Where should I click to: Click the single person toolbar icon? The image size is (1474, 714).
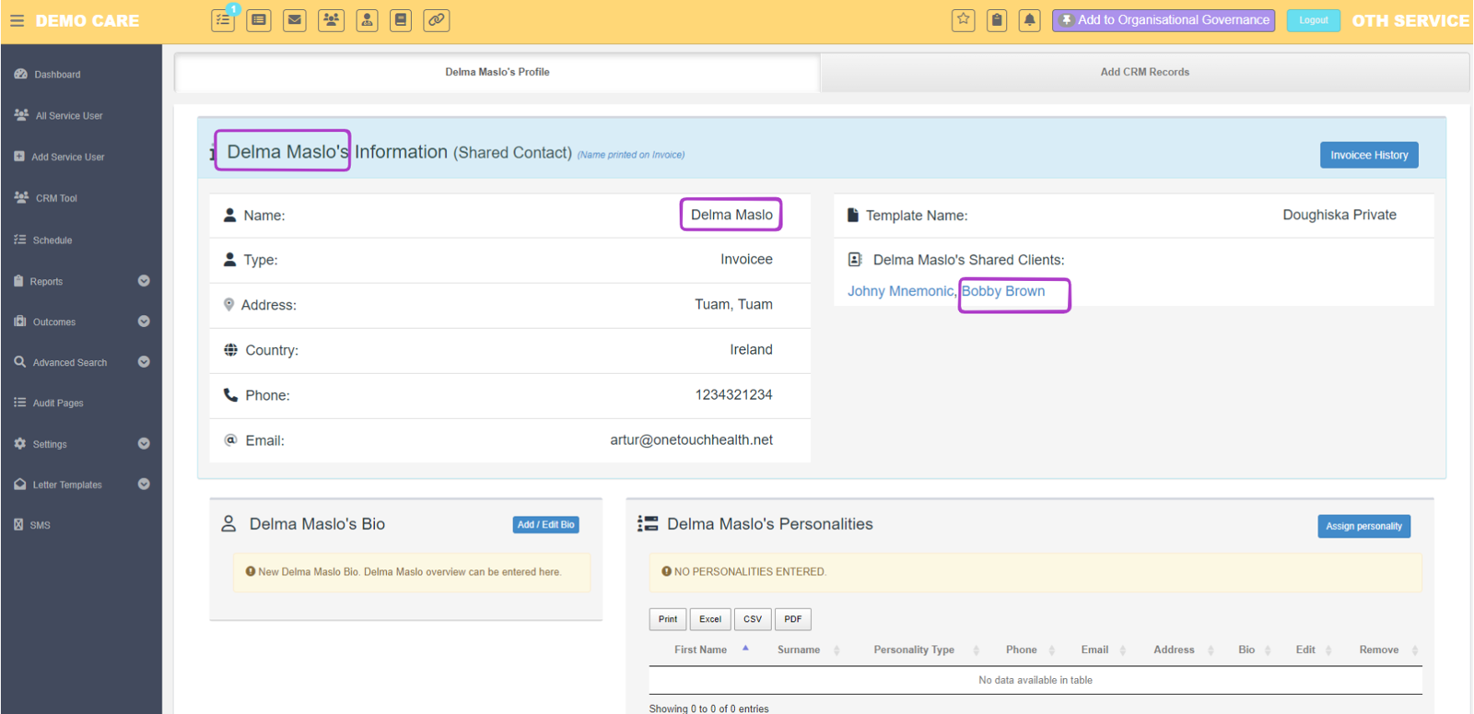tap(367, 19)
